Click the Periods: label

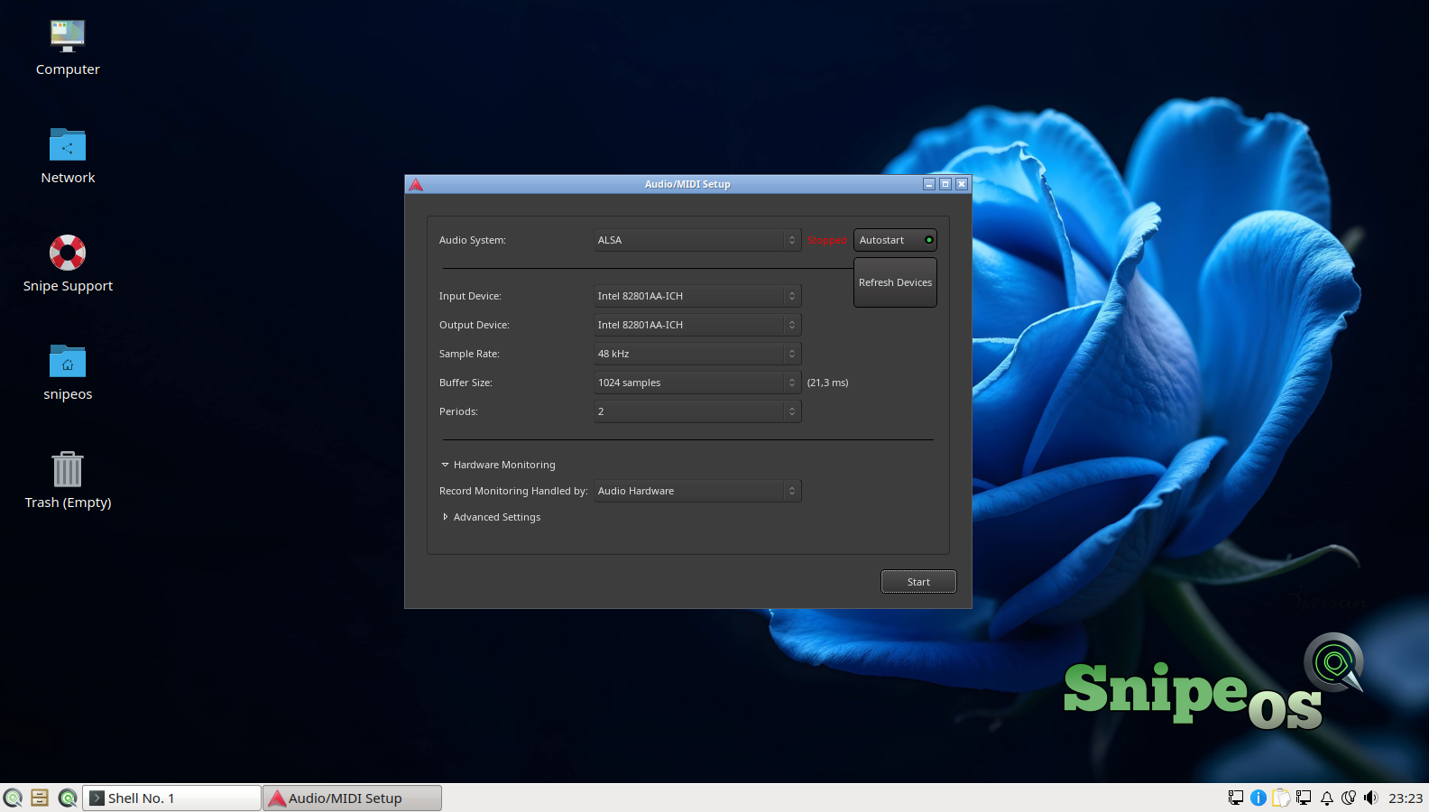click(458, 411)
